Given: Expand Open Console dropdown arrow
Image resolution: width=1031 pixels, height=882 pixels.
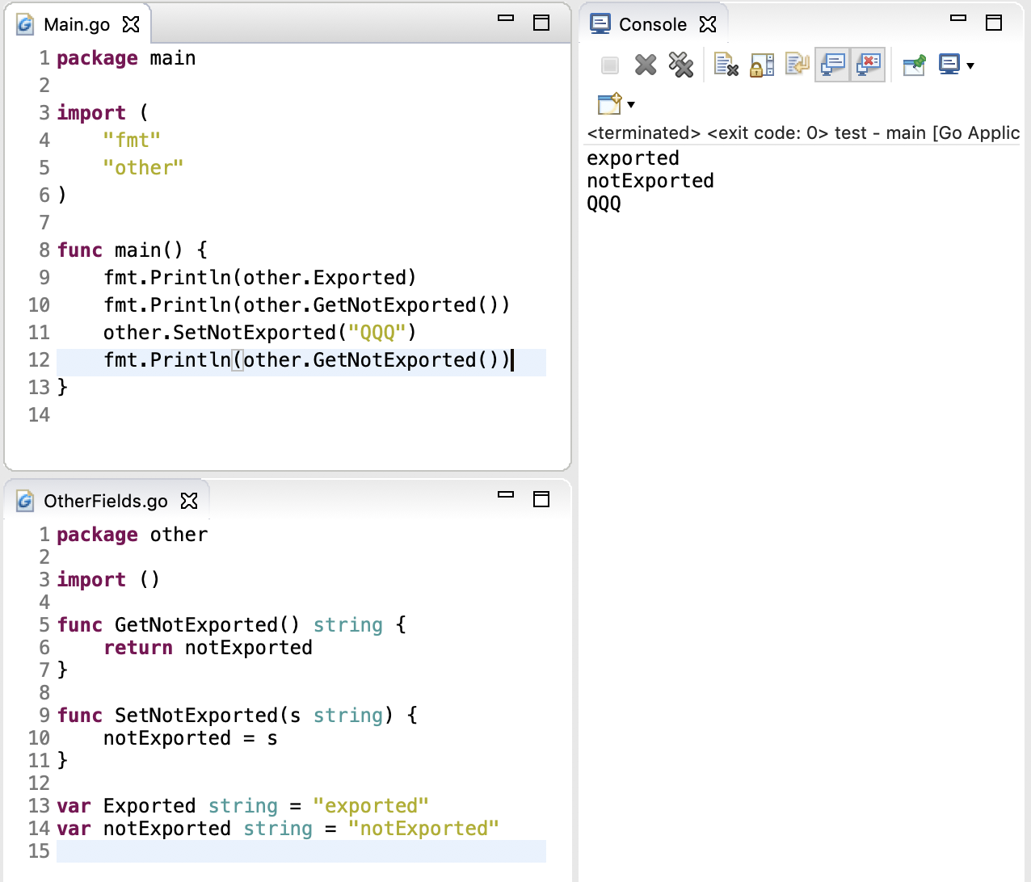Looking at the screenshot, I should (631, 105).
